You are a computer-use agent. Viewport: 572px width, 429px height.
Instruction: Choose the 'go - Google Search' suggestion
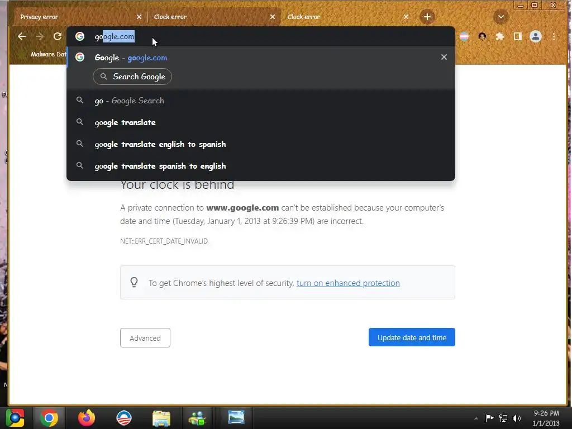[x=261, y=101]
